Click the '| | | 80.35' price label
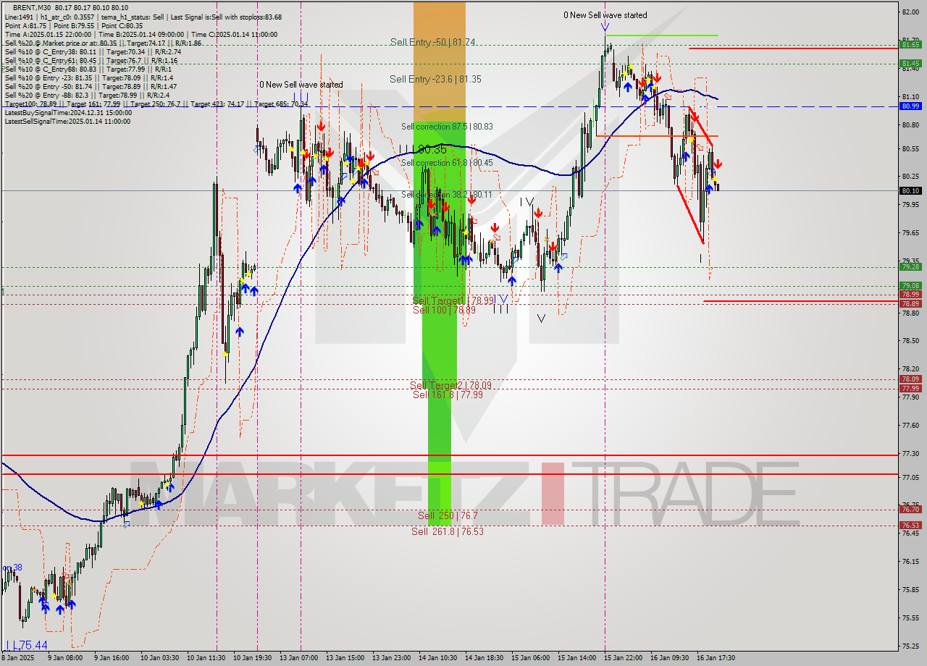Image resolution: width=927 pixels, height=666 pixels. point(424,149)
